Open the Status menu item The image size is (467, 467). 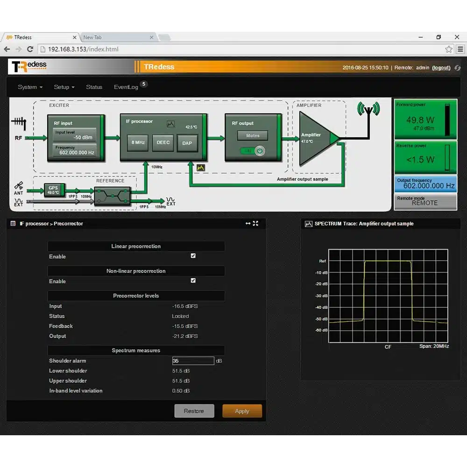94,87
